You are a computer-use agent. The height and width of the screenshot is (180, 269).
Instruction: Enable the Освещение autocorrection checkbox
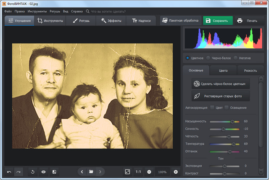tap(227, 108)
